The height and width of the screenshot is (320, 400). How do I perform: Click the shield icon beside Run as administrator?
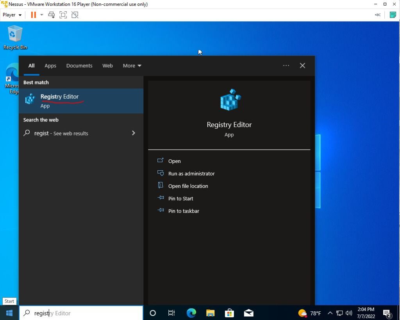[x=161, y=173]
